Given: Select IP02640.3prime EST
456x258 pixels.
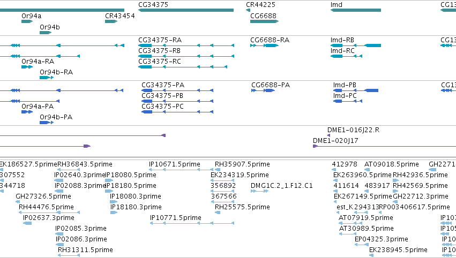Looking at the screenshot, I should click(59, 180).
